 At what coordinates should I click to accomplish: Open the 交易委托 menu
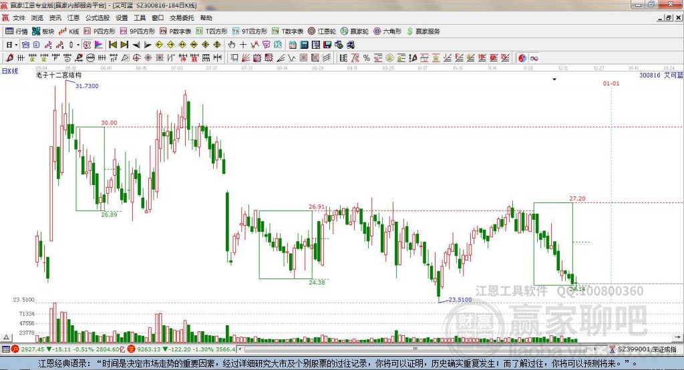point(182,18)
